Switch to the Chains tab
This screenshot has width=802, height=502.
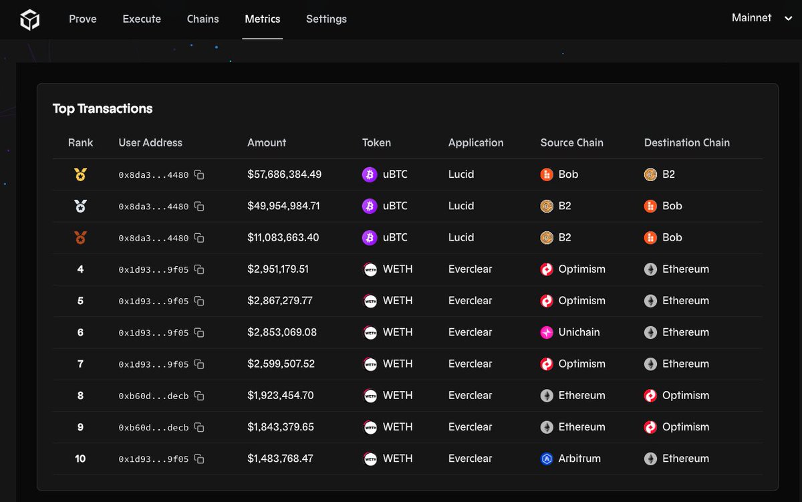pos(203,19)
